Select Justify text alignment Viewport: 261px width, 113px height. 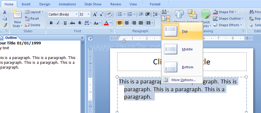[x=141, y=23]
